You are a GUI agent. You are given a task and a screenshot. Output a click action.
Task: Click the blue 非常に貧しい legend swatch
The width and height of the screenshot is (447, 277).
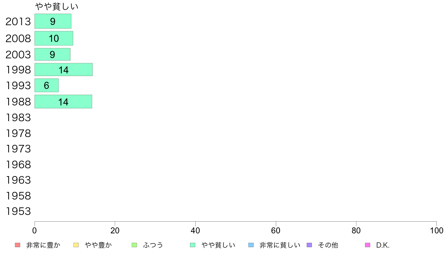(x=251, y=245)
